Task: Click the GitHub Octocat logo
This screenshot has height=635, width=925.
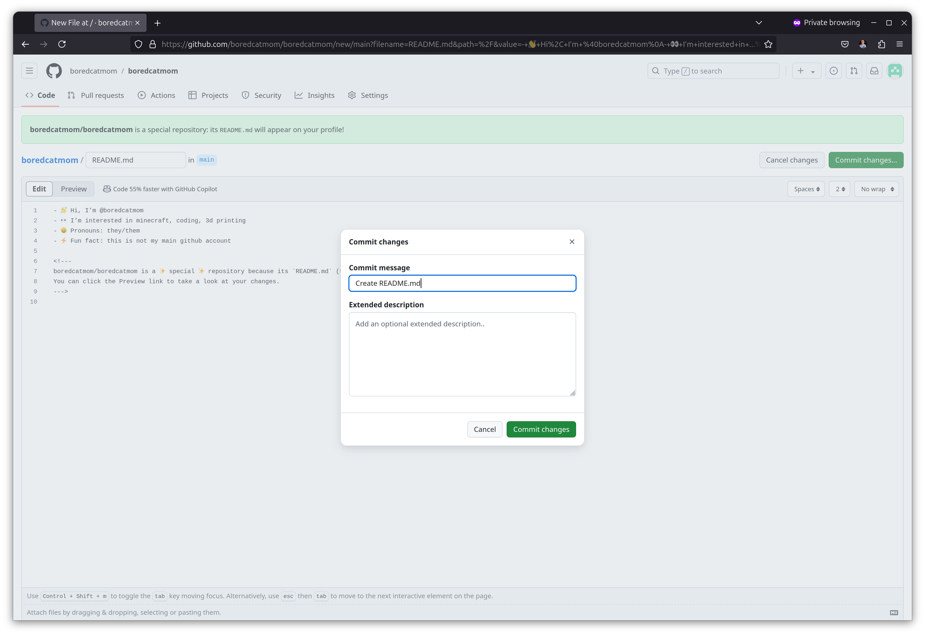Action: 54,71
